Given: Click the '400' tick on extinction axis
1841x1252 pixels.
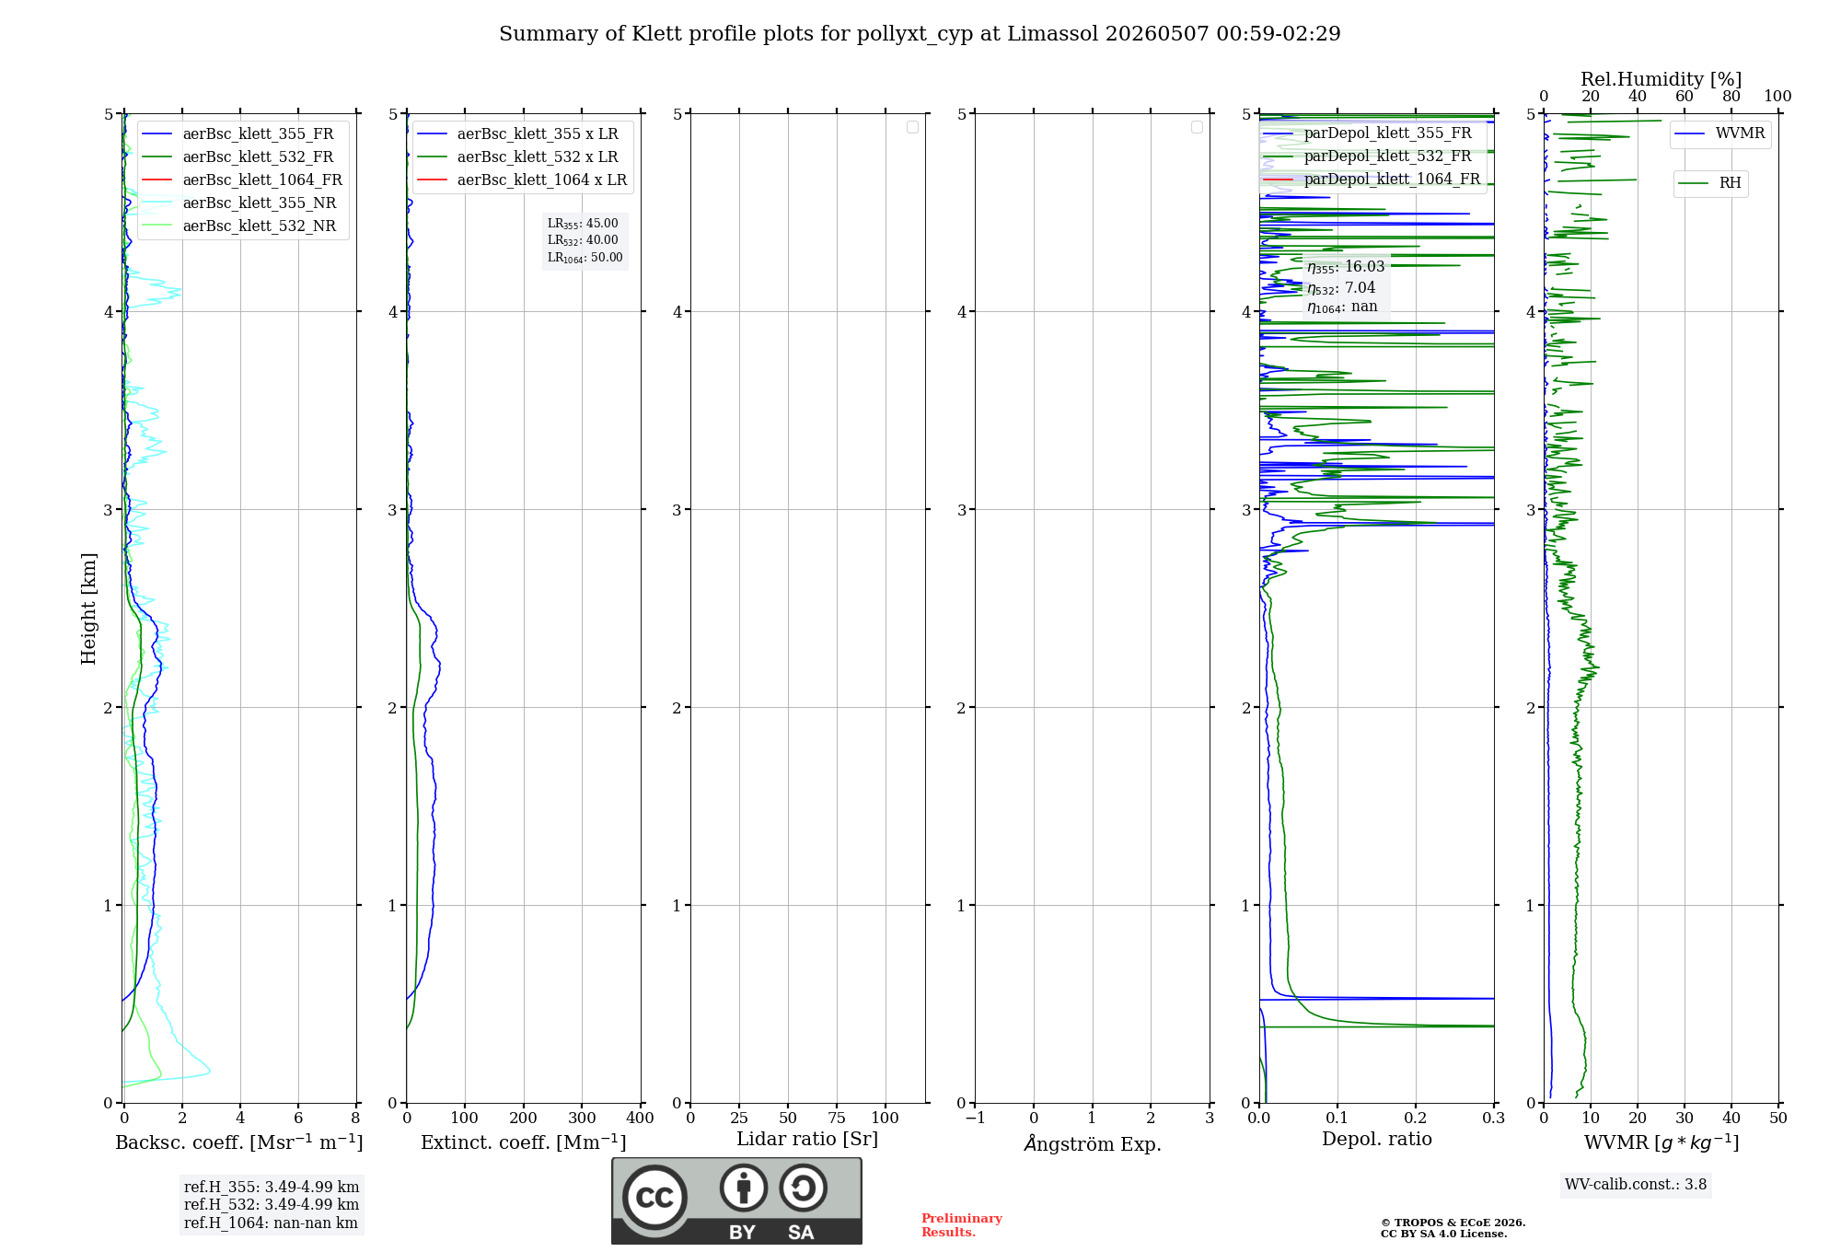Looking at the screenshot, I should pos(640,1118).
